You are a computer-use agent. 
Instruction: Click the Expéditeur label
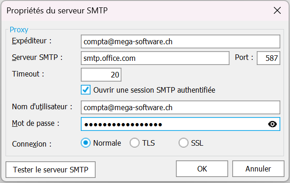31,41
